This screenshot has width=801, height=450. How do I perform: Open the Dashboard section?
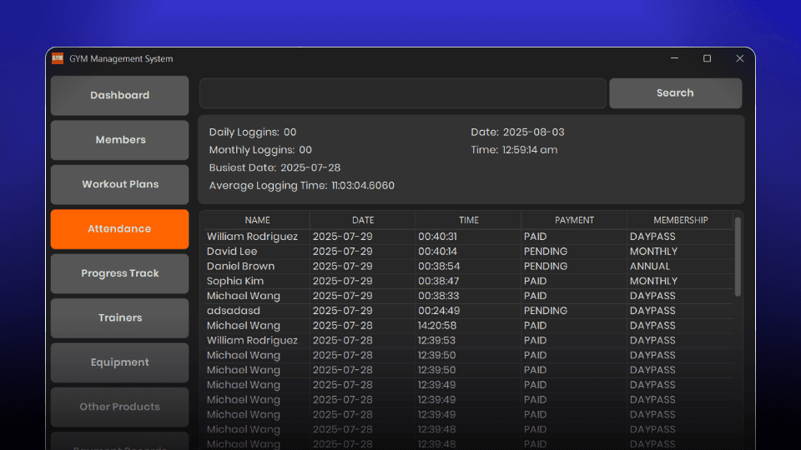tap(119, 95)
